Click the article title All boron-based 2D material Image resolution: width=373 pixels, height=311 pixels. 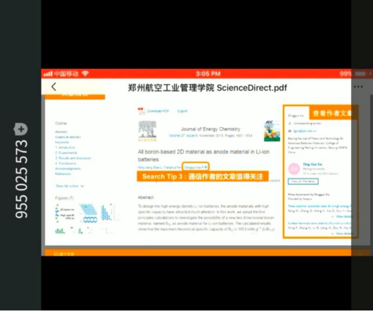[204, 155]
